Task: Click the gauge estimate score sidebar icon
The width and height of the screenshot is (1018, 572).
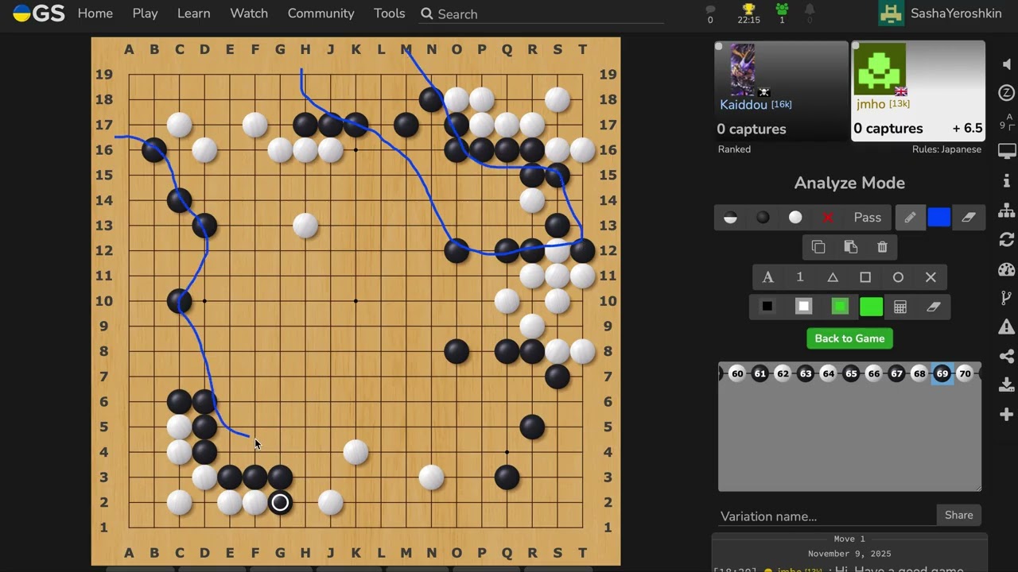Action: tap(1006, 269)
